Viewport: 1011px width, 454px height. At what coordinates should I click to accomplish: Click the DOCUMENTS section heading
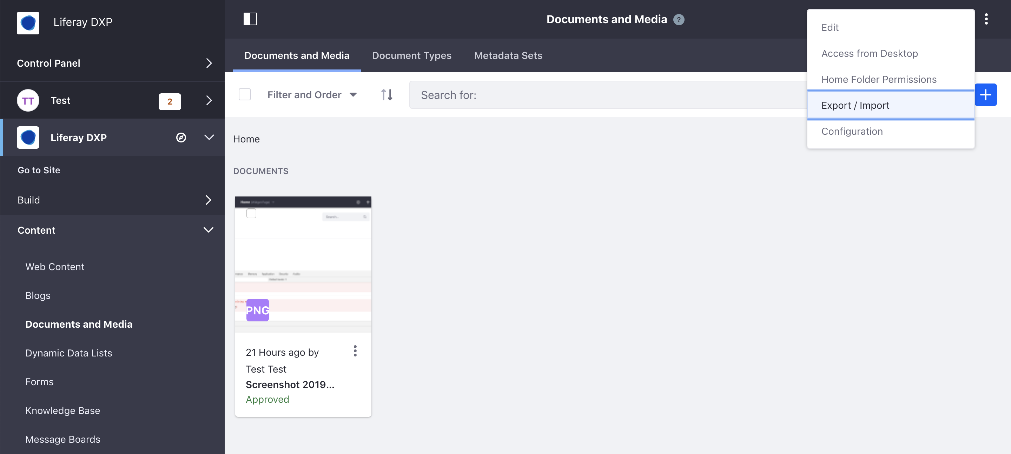click(260, 171)
